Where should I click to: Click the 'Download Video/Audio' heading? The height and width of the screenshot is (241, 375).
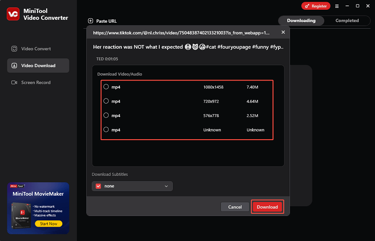120,74
